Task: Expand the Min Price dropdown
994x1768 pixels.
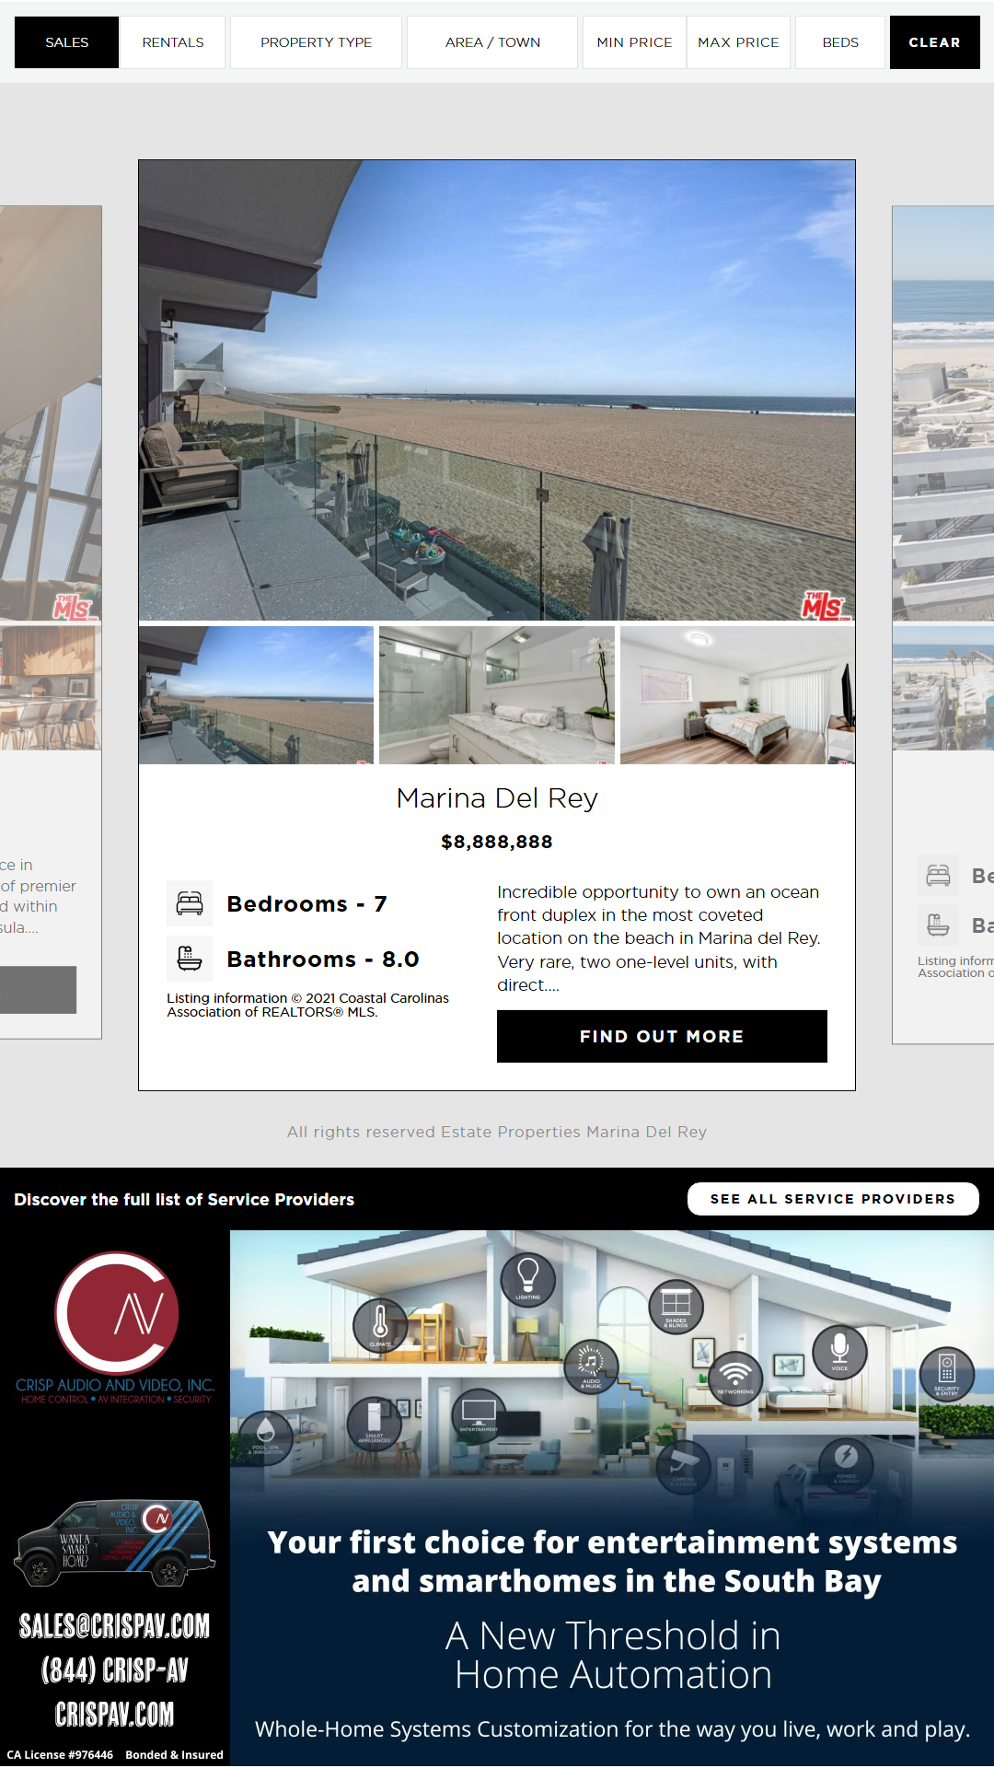Action: click(x=634, y=42)
